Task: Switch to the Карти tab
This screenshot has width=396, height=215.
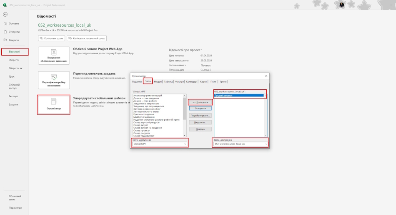Action: (x=203, y=82)
